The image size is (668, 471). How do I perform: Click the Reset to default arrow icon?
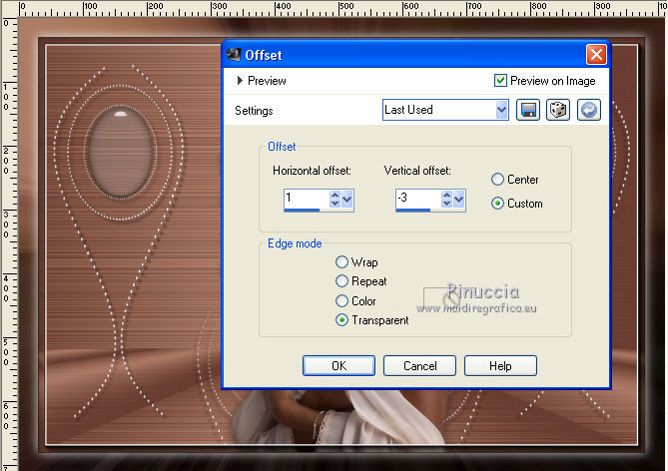[x=589, y=110]
